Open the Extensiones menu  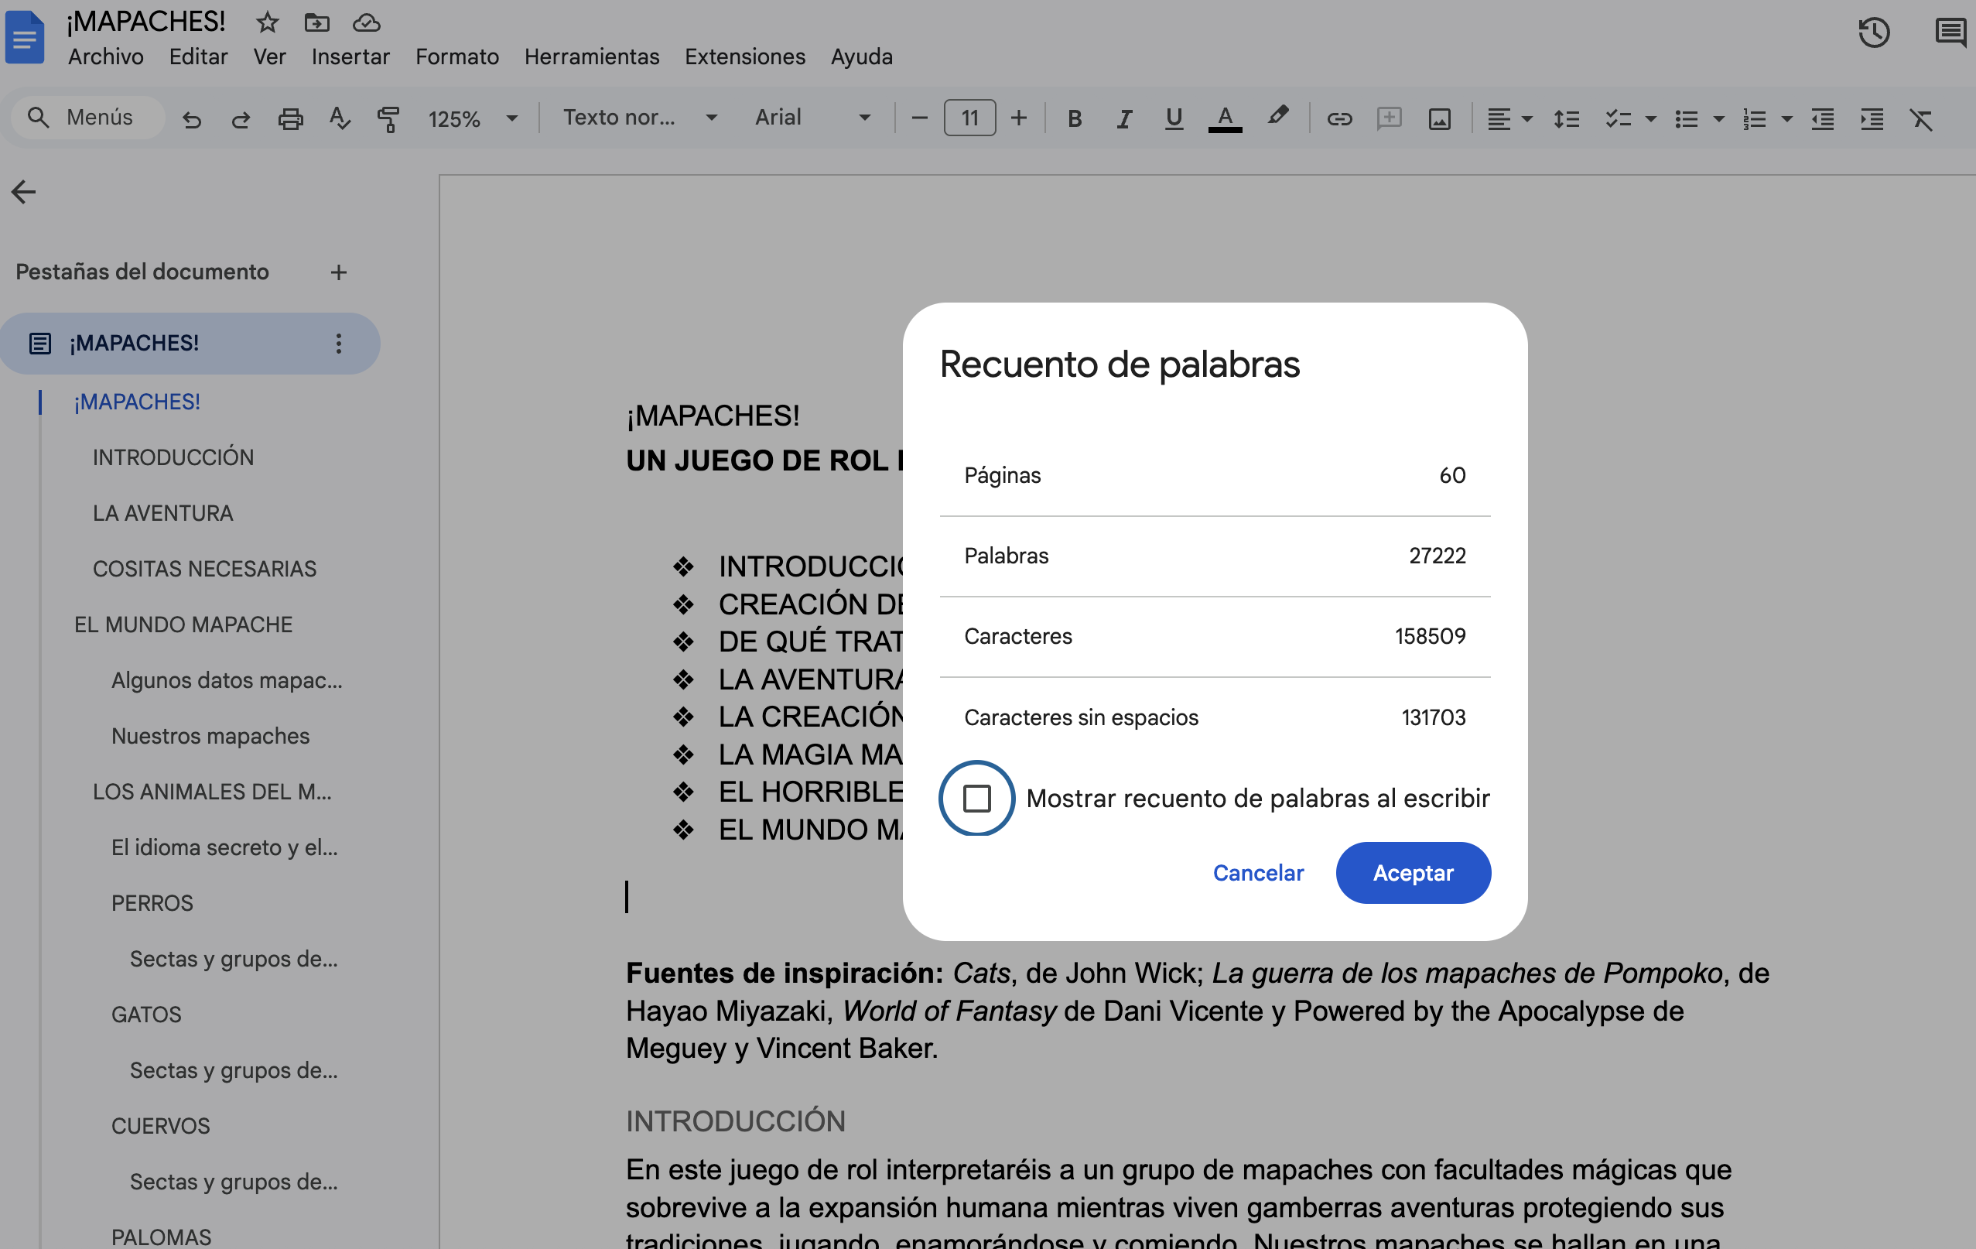[x=745, y=56]
